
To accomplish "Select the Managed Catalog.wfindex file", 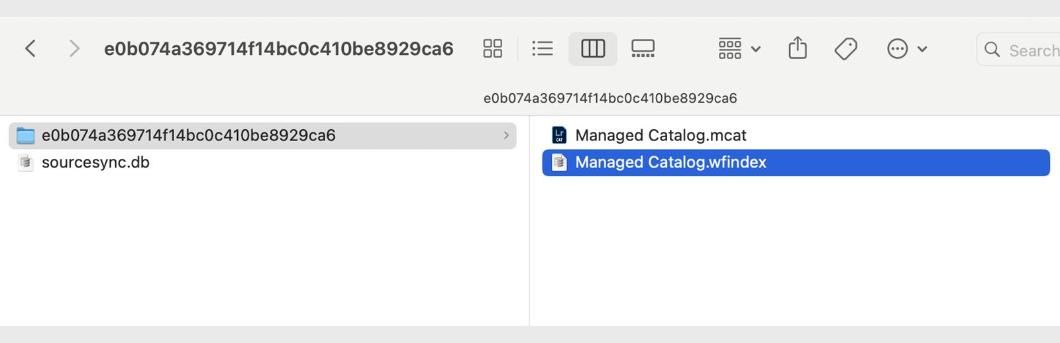I will point(670,163).
